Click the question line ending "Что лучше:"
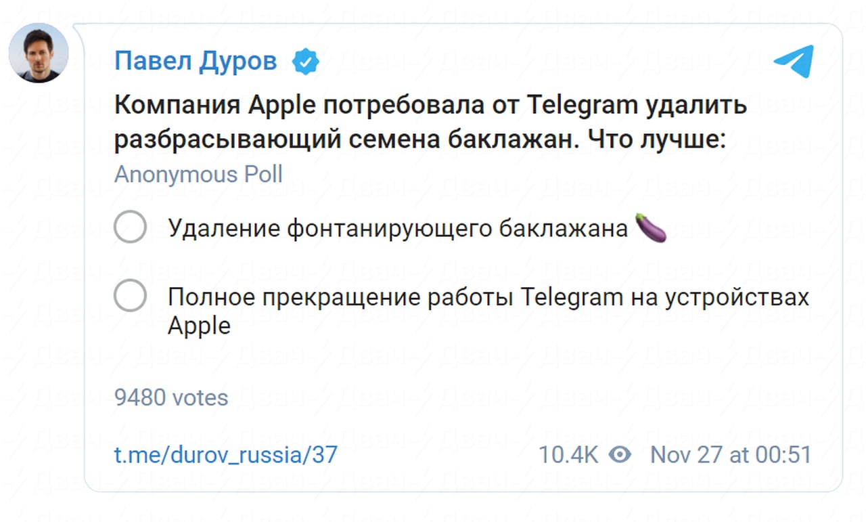The height and width of the screenshot is (522, 866). click(x=419, y=139)
